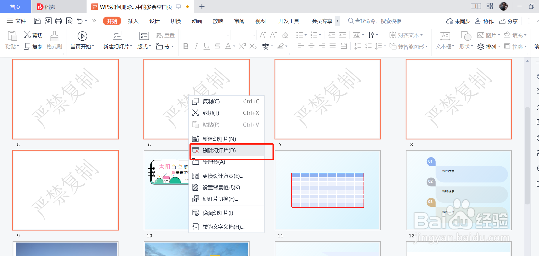Click decrease font size icon
Image resolution: width=539 pixels, height=256 pixels.
click(x=273, y=35)
